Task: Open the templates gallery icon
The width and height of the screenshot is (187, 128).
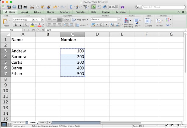Action: pos(9,7)
